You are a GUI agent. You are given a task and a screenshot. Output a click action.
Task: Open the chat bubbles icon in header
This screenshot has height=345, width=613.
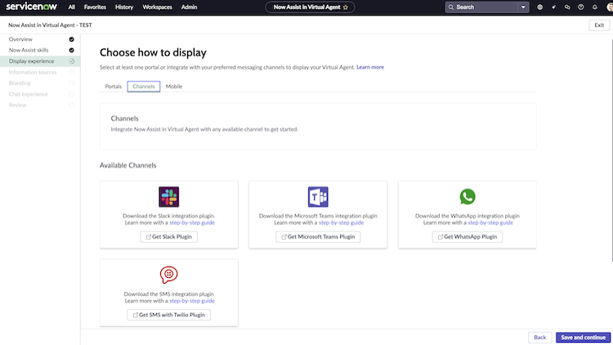[x=567, y=7]
